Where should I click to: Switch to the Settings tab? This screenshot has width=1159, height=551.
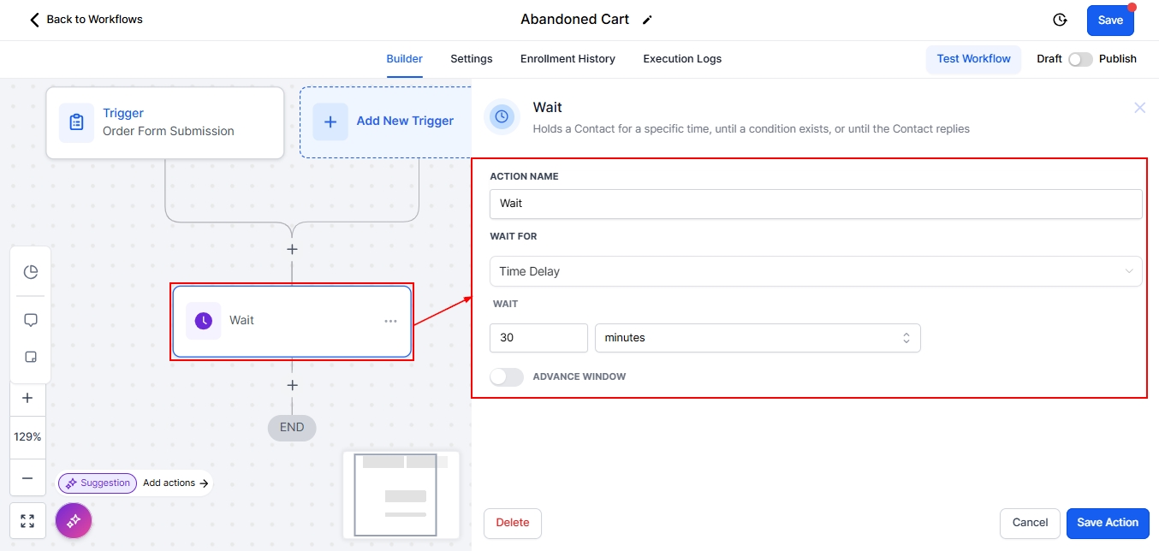click(471, 59)
